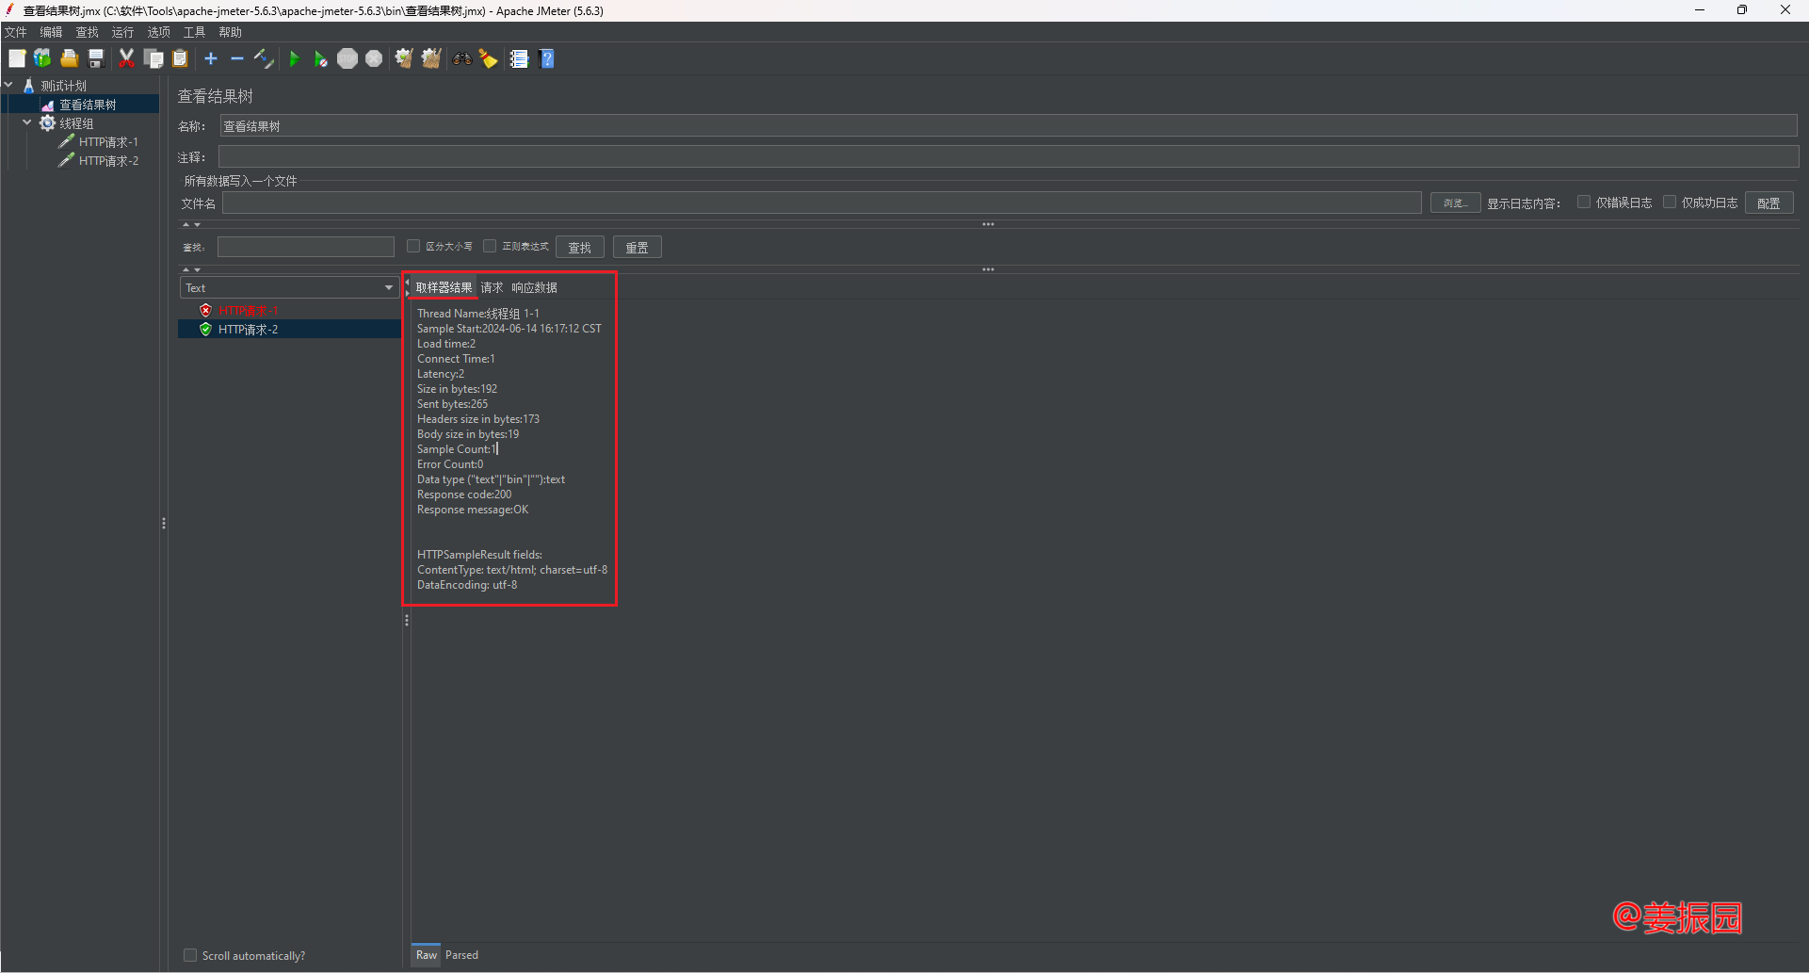Image resolution: width=1809 pixels, height=973 pixels.
Task: Click the 配置 configure button
Action: point(1769,203)
